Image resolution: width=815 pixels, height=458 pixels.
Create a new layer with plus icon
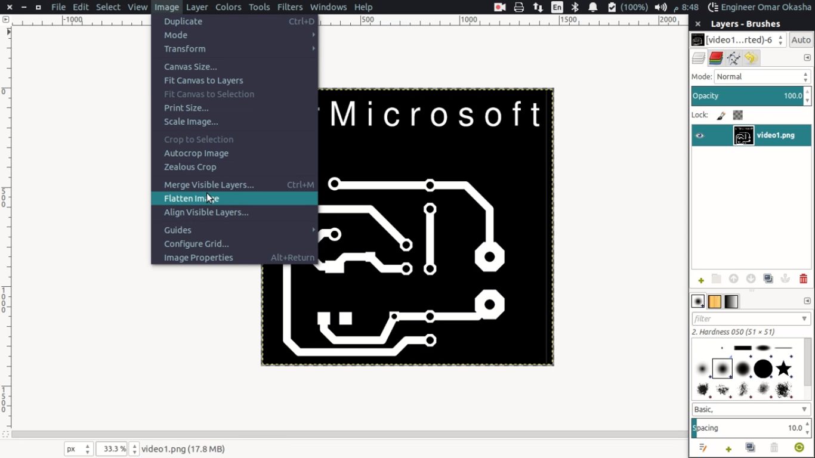click(x=701, y=279)
